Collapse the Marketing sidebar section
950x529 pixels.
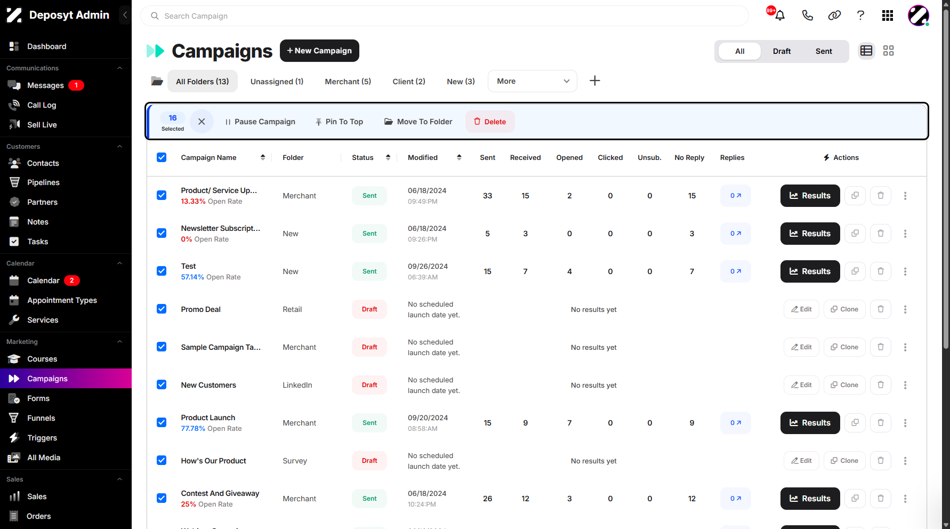pos(120,342)
